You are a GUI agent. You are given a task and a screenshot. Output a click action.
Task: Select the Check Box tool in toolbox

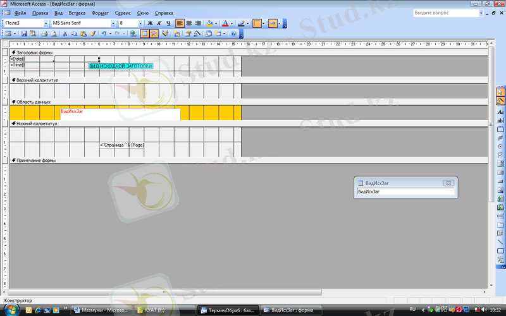[500, 155]
